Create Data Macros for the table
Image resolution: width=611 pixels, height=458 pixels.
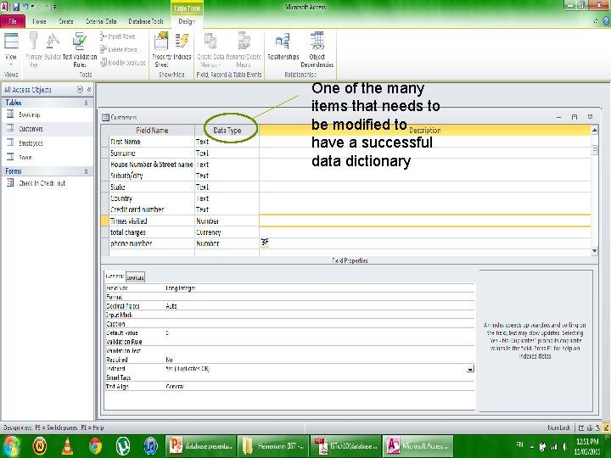[x=210, y=49]
